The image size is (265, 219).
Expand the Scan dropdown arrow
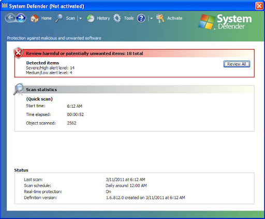(80, 18)
